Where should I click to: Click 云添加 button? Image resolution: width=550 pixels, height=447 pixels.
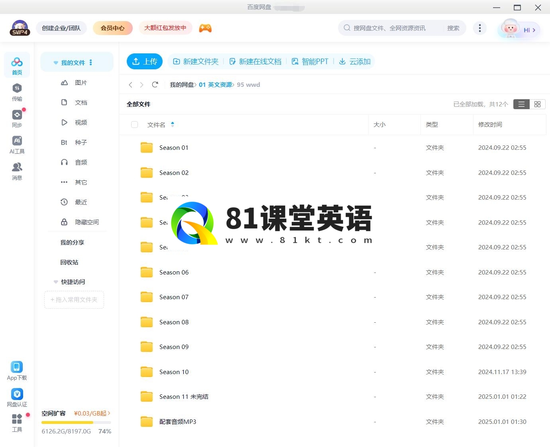click(355, 61)
